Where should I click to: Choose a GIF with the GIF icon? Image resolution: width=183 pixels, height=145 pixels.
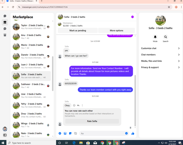(75, 133)
